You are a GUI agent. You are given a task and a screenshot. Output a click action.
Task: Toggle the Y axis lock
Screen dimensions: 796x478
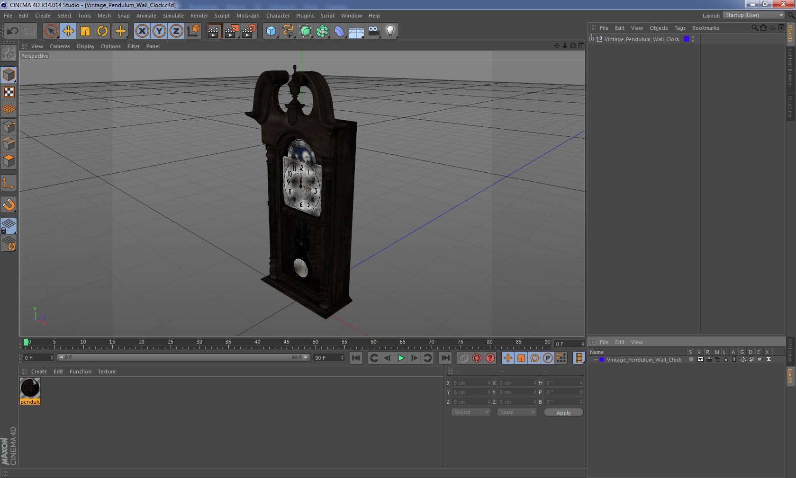(159, 31)
